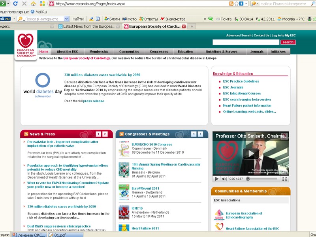
Task: Open Ответы in Mail.ru toolbar
Action: (149, 19)
